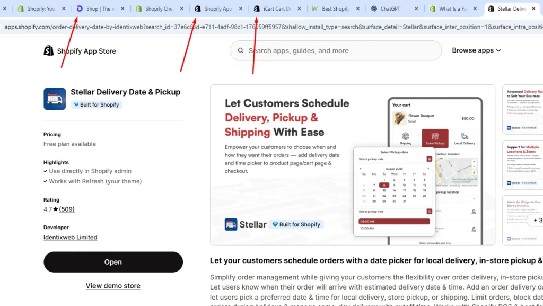Click the Stellar delivery truck app icon
The width and height of the screenshot is (543, 306).
(55, 99)
